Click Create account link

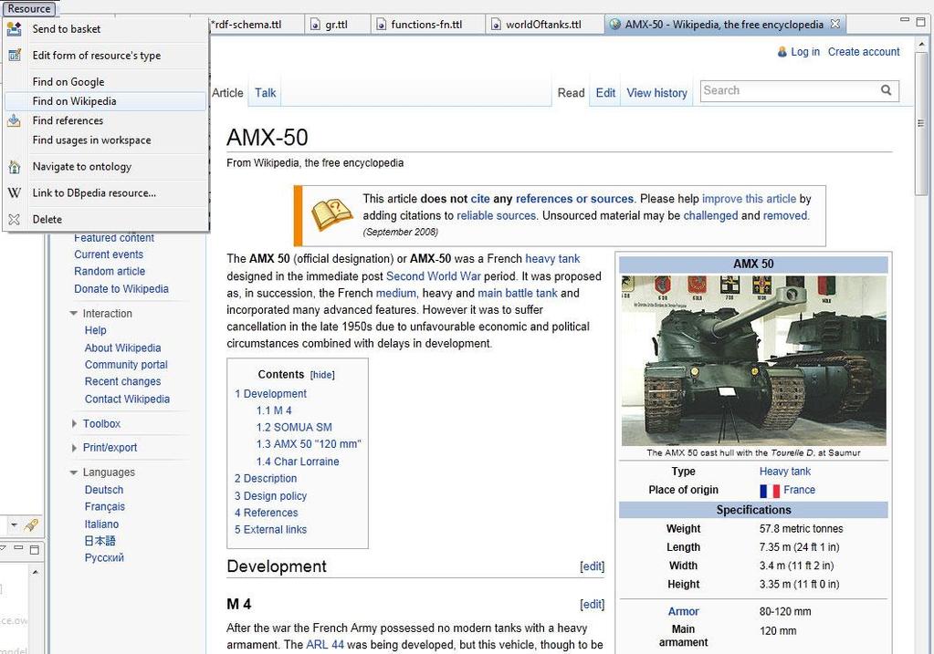click(864, 52)
